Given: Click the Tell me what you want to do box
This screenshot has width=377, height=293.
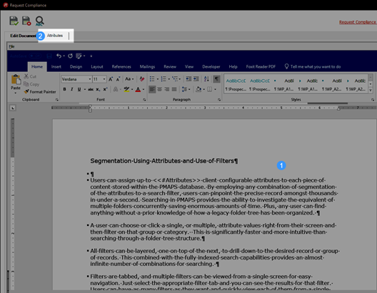Looking at the screenshot, I should point(313,67).
